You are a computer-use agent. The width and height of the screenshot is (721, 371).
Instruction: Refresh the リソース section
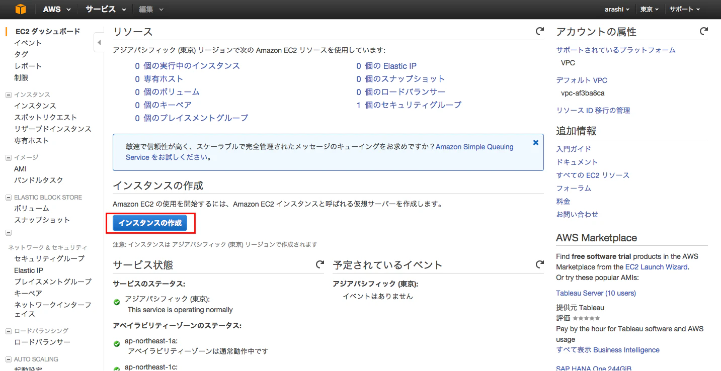coord(539,31)
